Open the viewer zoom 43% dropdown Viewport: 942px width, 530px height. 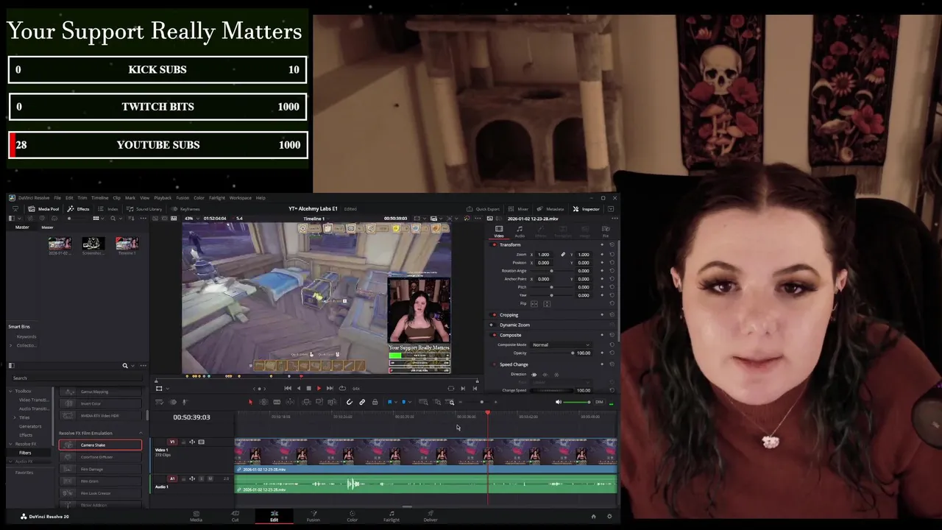pyautogui.click(x=191, y=218)
